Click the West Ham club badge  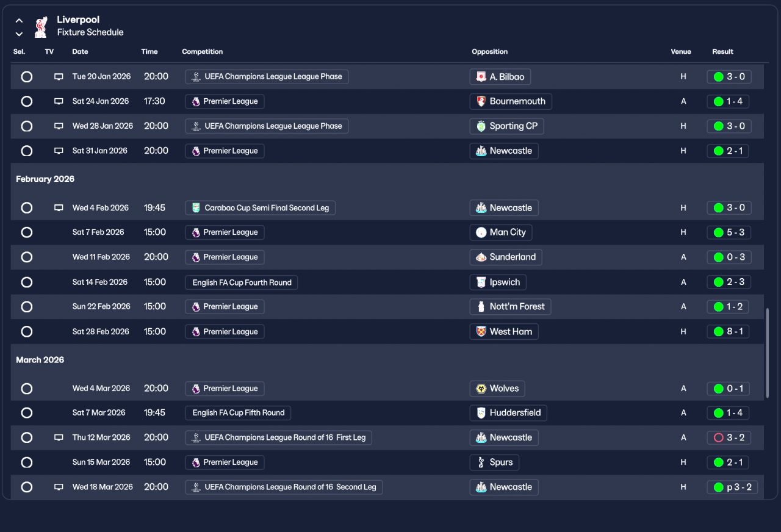click(x=481, y=332)
